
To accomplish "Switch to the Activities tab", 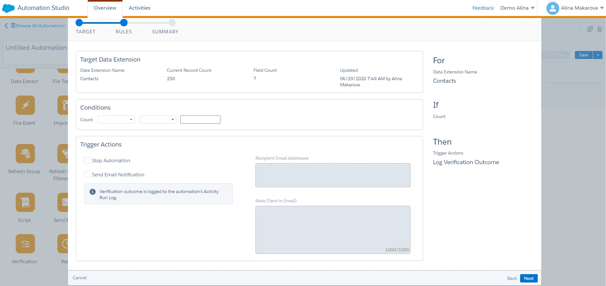I will coord(139,8).
